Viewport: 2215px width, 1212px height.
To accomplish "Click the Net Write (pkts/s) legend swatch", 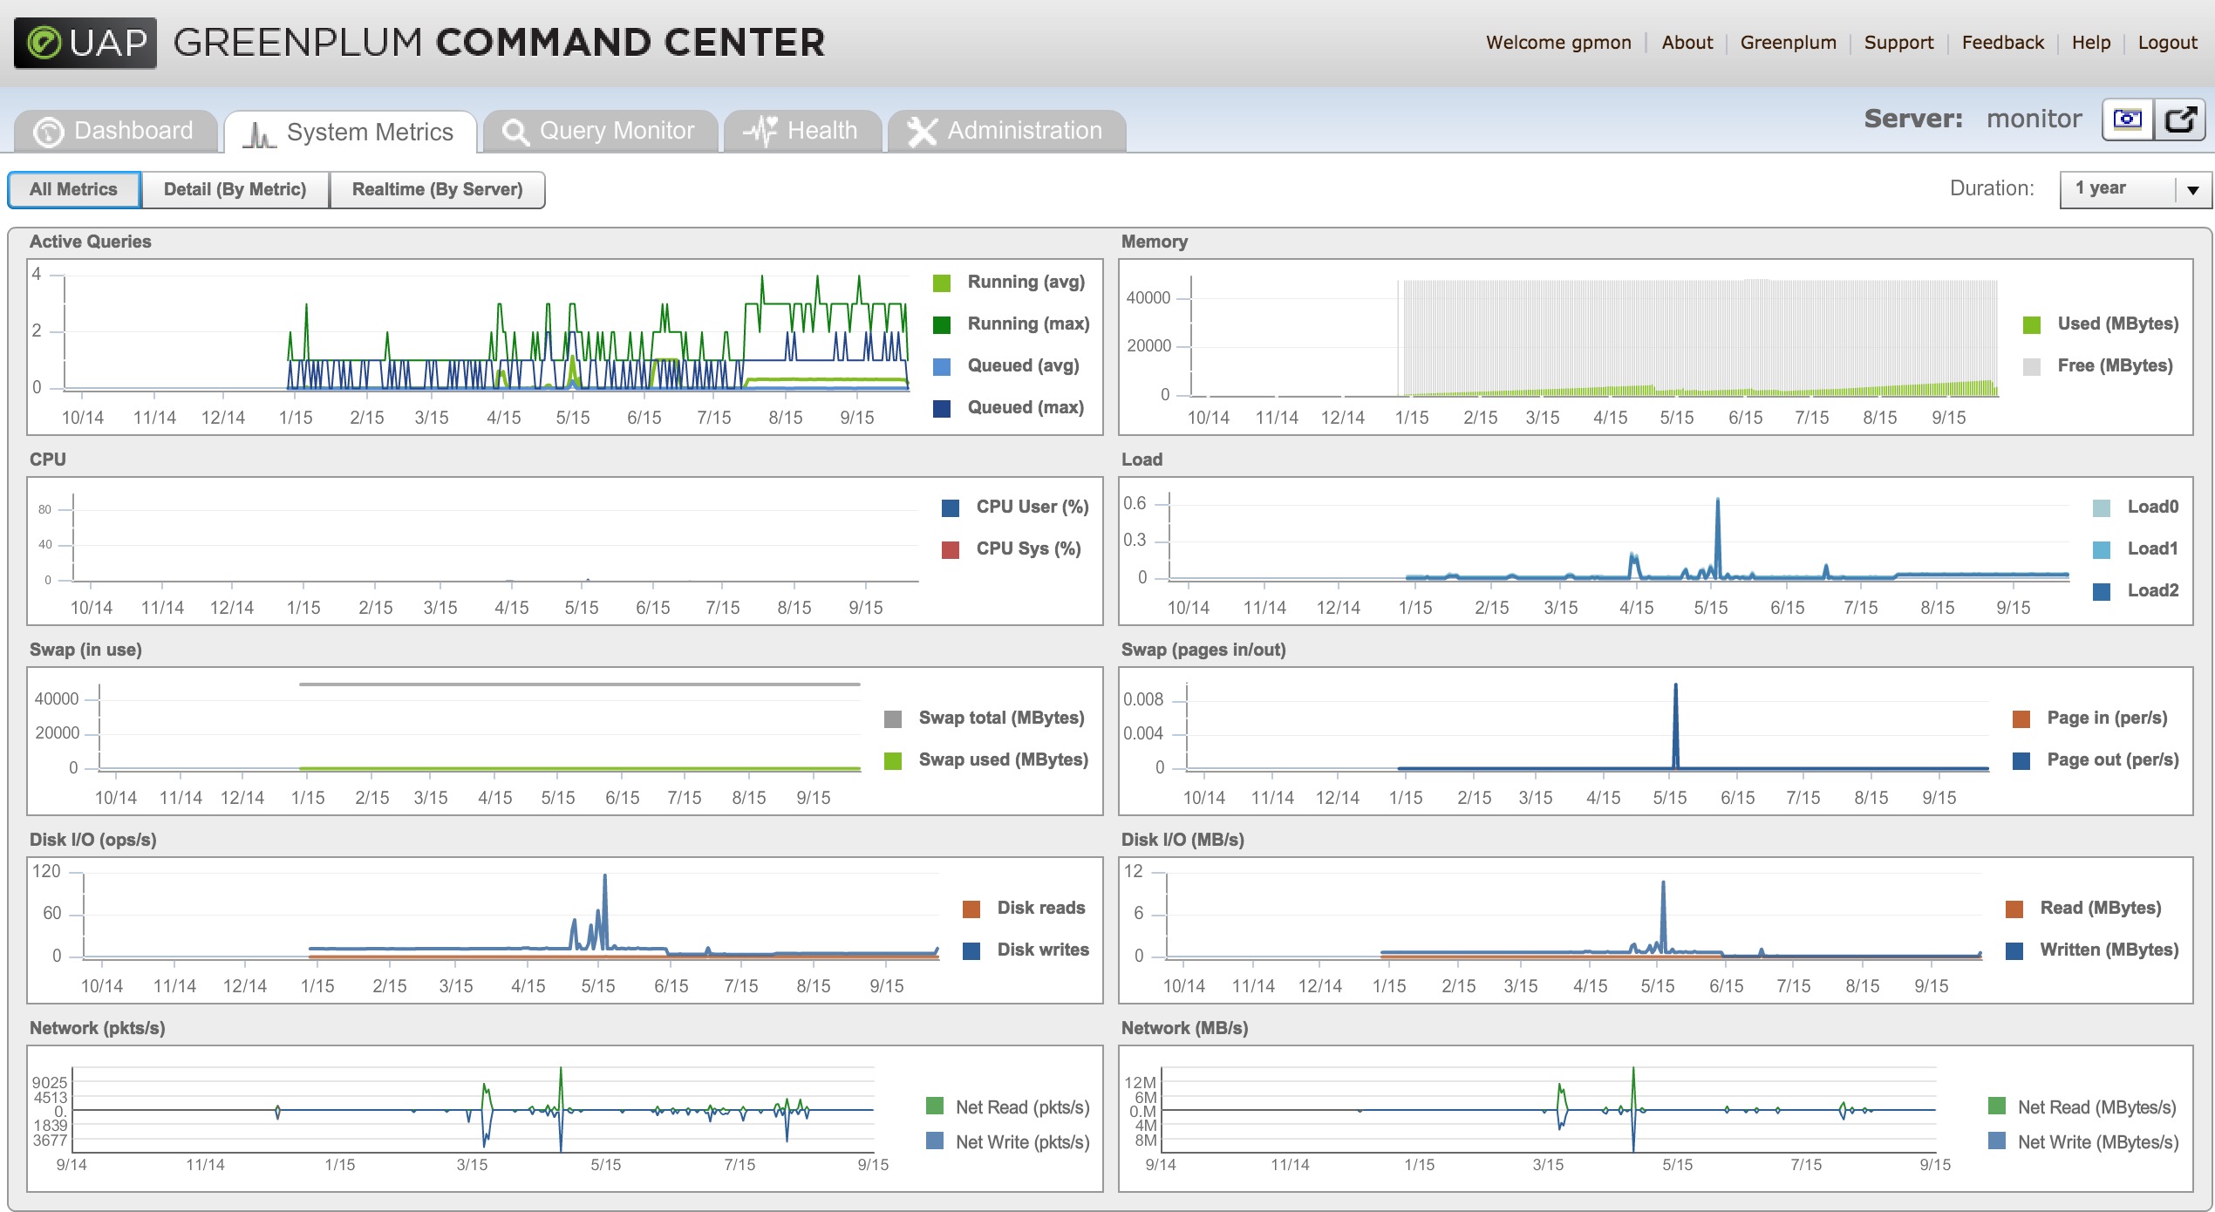I will (x=935, y=1141).
